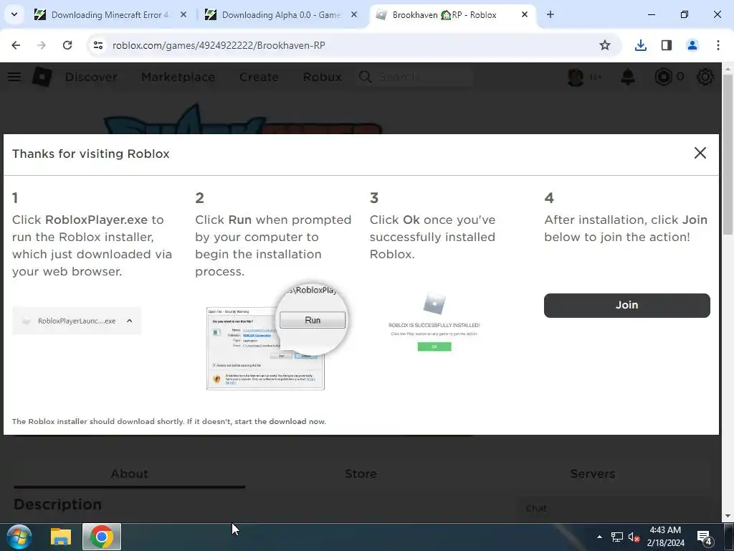
Task: Open Roblox hamburger navigation menu
Action: click(14, 77)
